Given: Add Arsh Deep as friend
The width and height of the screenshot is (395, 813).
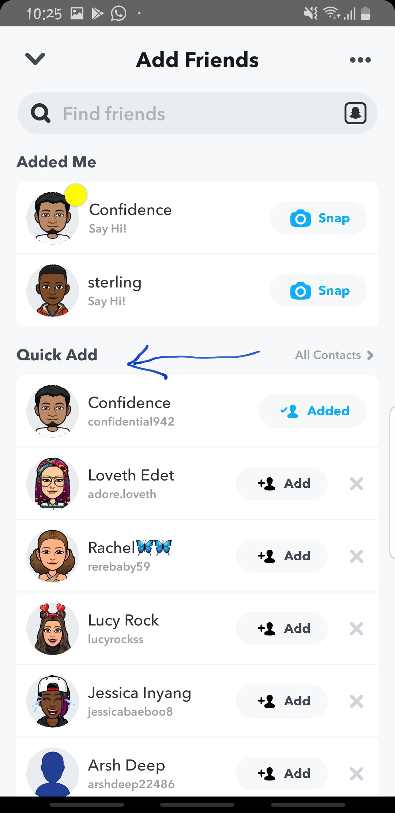Looking at the screenshot, I should 282,773.
